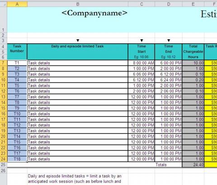Viewport: 217px width, 185px height.
Task: Click the yellow rate cell in T1 row
Action: 211,63
